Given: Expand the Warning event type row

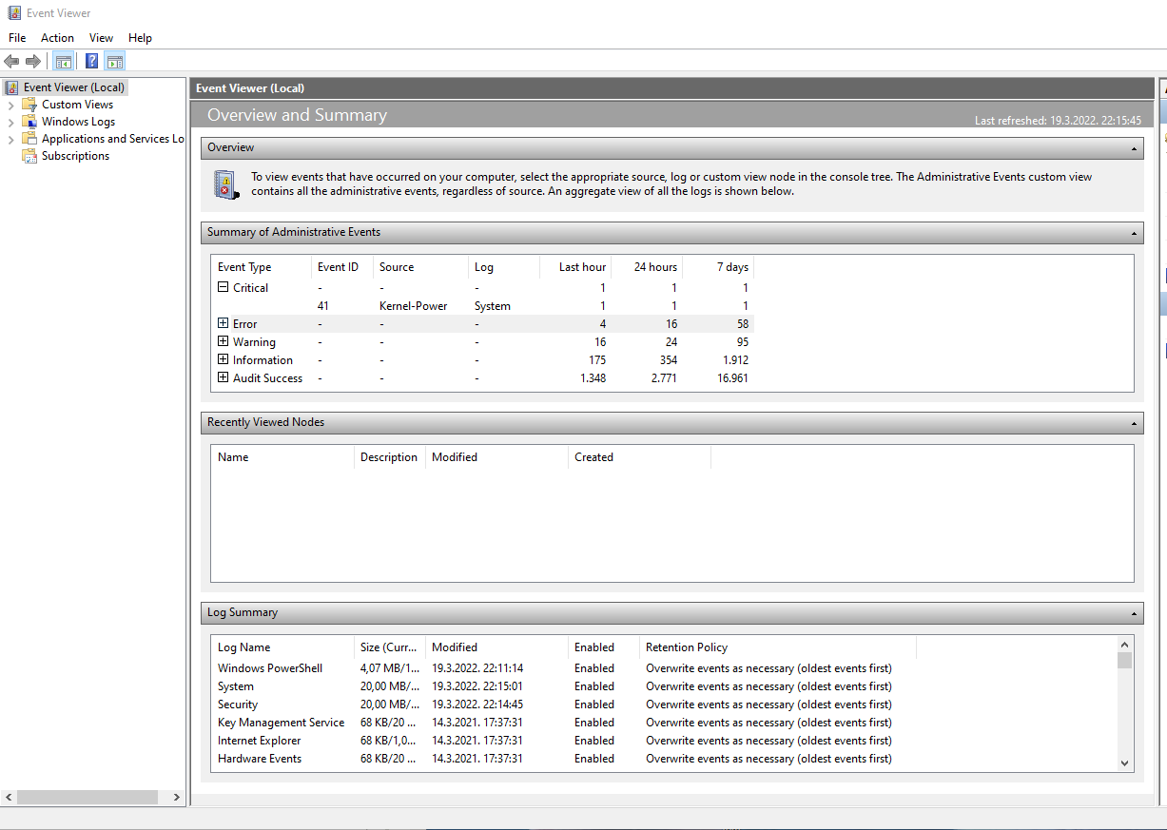Looking at the screenshot, I should click(x=223, y=341).
